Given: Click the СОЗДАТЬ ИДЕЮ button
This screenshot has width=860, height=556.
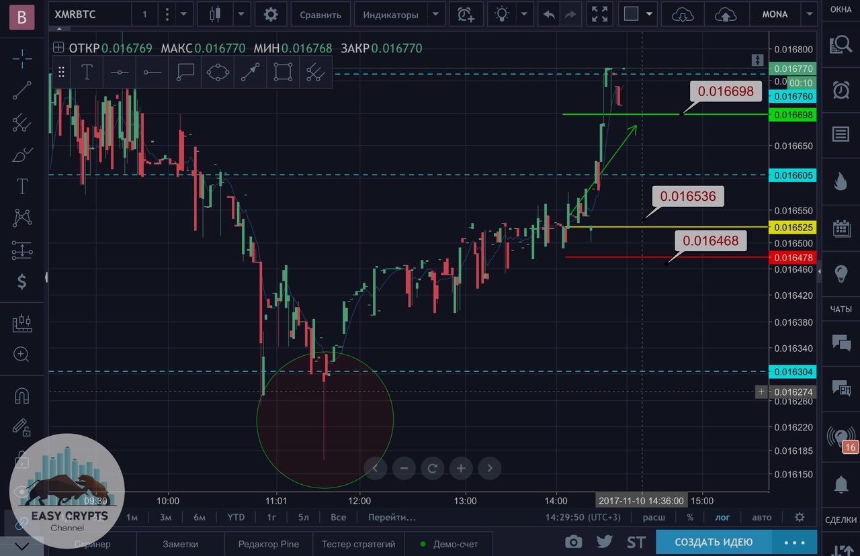Looking at the screenshot, I should (x=714, y=542).
